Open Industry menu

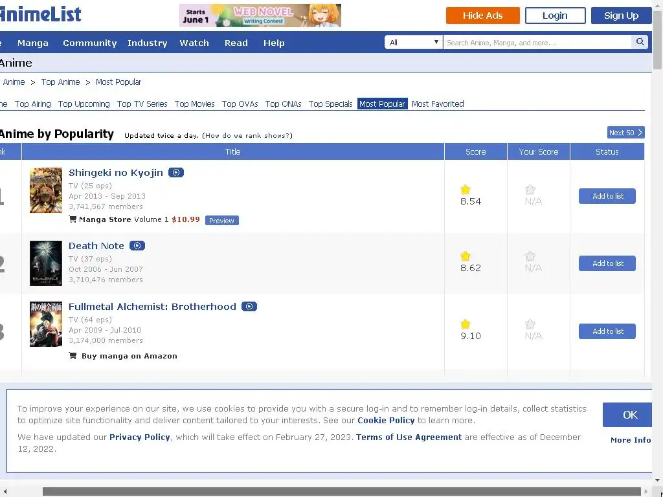[x=148, y=43]
